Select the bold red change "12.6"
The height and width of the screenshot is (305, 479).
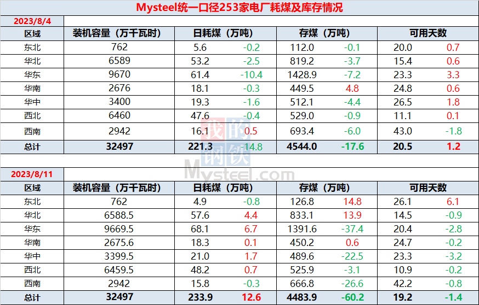(252, 297)
